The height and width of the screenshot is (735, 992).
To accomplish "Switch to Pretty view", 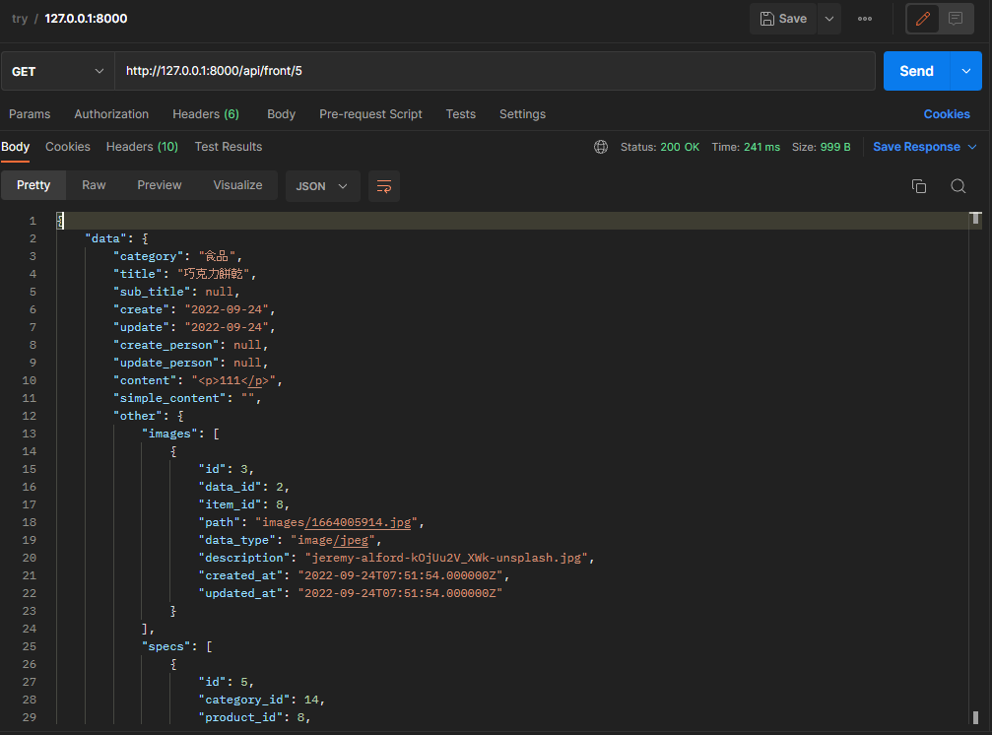I will point(33,185).
